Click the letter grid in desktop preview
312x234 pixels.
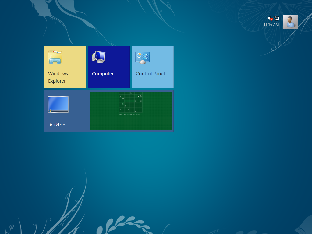click(x=131, y=103)
